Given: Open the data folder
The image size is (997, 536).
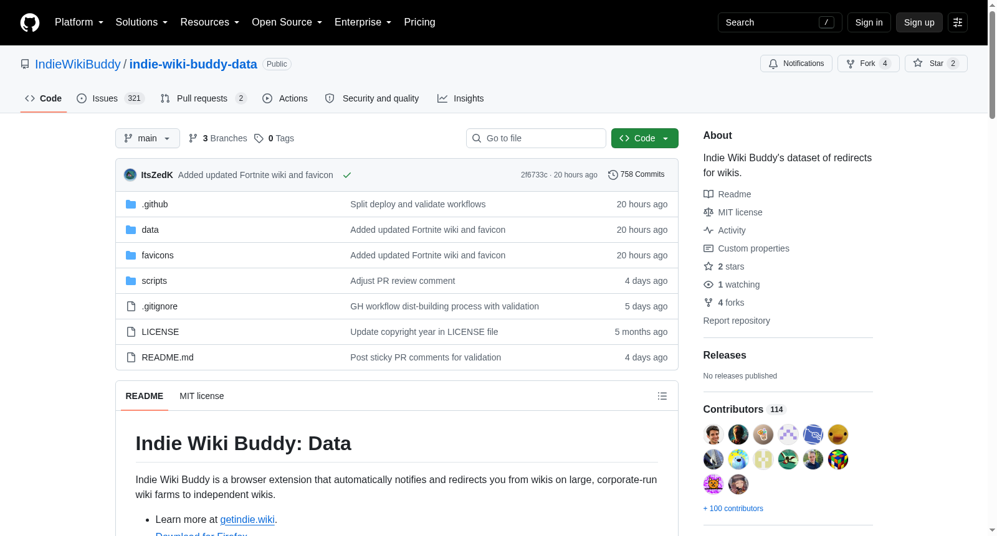Looking at the screenshot, I should point(150,230).
